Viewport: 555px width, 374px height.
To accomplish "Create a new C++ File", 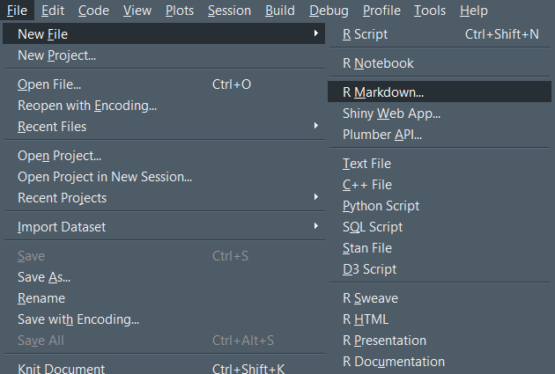I will click(x=440, y=185).
